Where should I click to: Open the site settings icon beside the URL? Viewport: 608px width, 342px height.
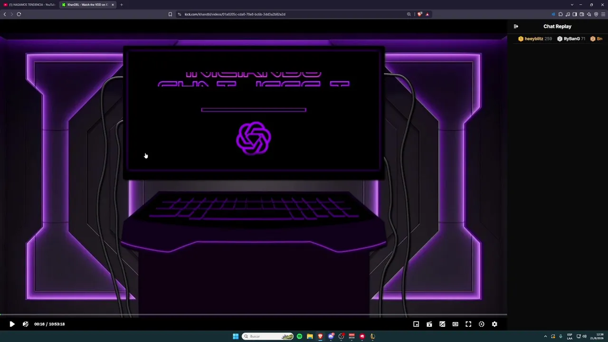click(x=180, y=14)
